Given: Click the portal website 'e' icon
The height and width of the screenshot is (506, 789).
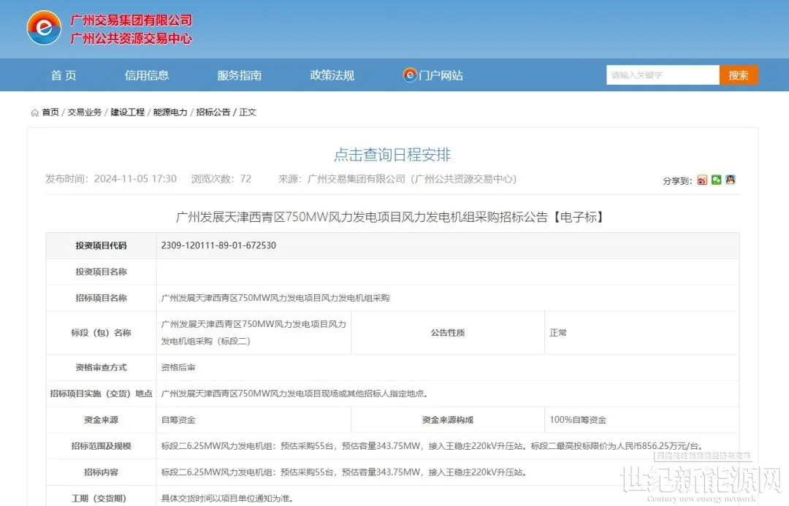Looking at the screenshot, I should 410,74.
